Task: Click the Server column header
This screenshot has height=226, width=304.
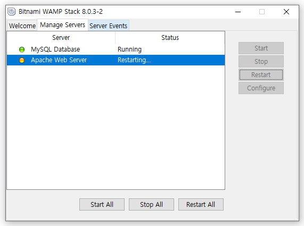Action: pyautogui.click(x=61, y=38)
